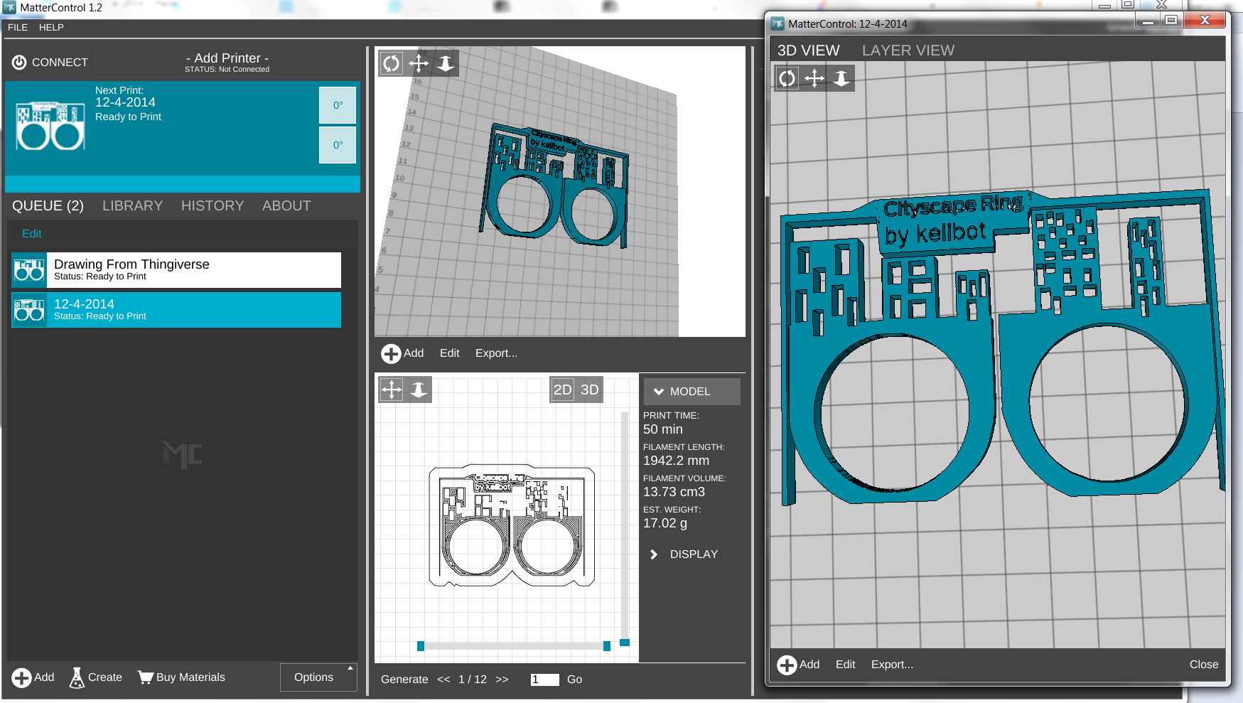Image resolution: width=1243 pixels, height=703 pixels.
Task: Click the left handle of layer render slider
Action: [x=421, y=646]
